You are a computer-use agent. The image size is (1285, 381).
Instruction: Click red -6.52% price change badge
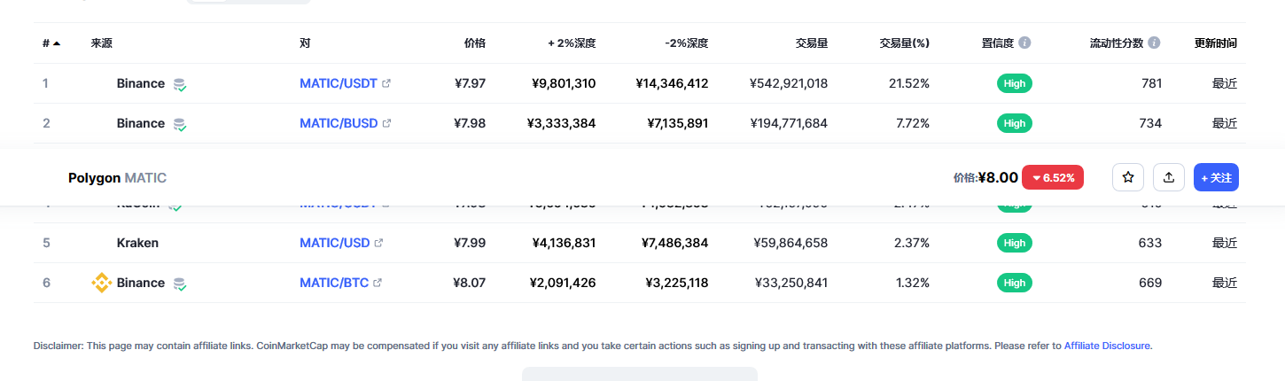click(1053, 177)
